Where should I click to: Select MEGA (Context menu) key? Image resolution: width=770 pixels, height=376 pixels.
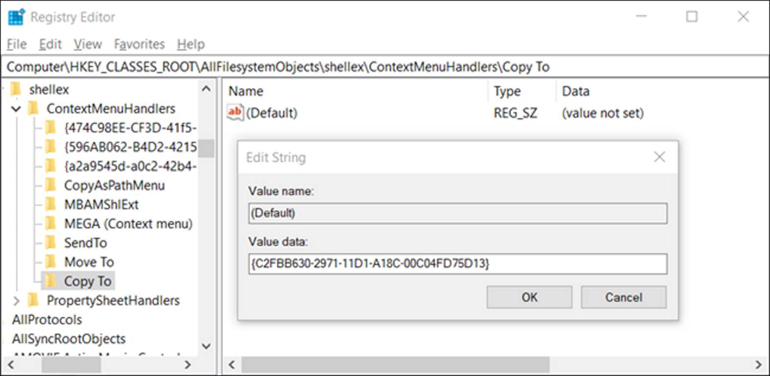(x=128, y=224)
